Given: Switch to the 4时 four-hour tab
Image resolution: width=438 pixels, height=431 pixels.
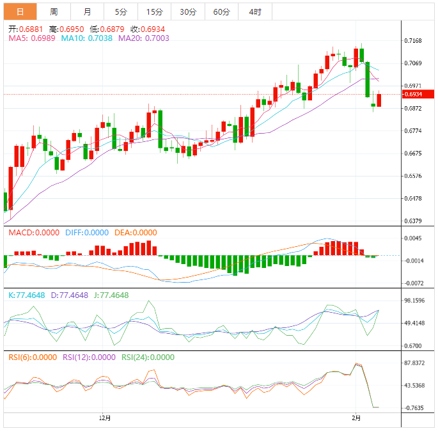Looking at the screenshot, I should (255, 12).
